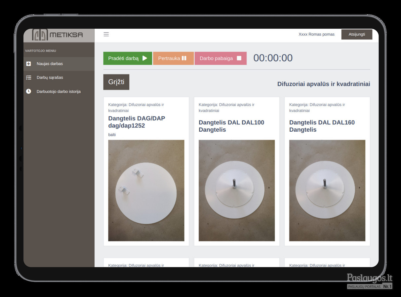
Task: Click the VARTOTOJO MENIU heading
Action: tap(41, 51)
